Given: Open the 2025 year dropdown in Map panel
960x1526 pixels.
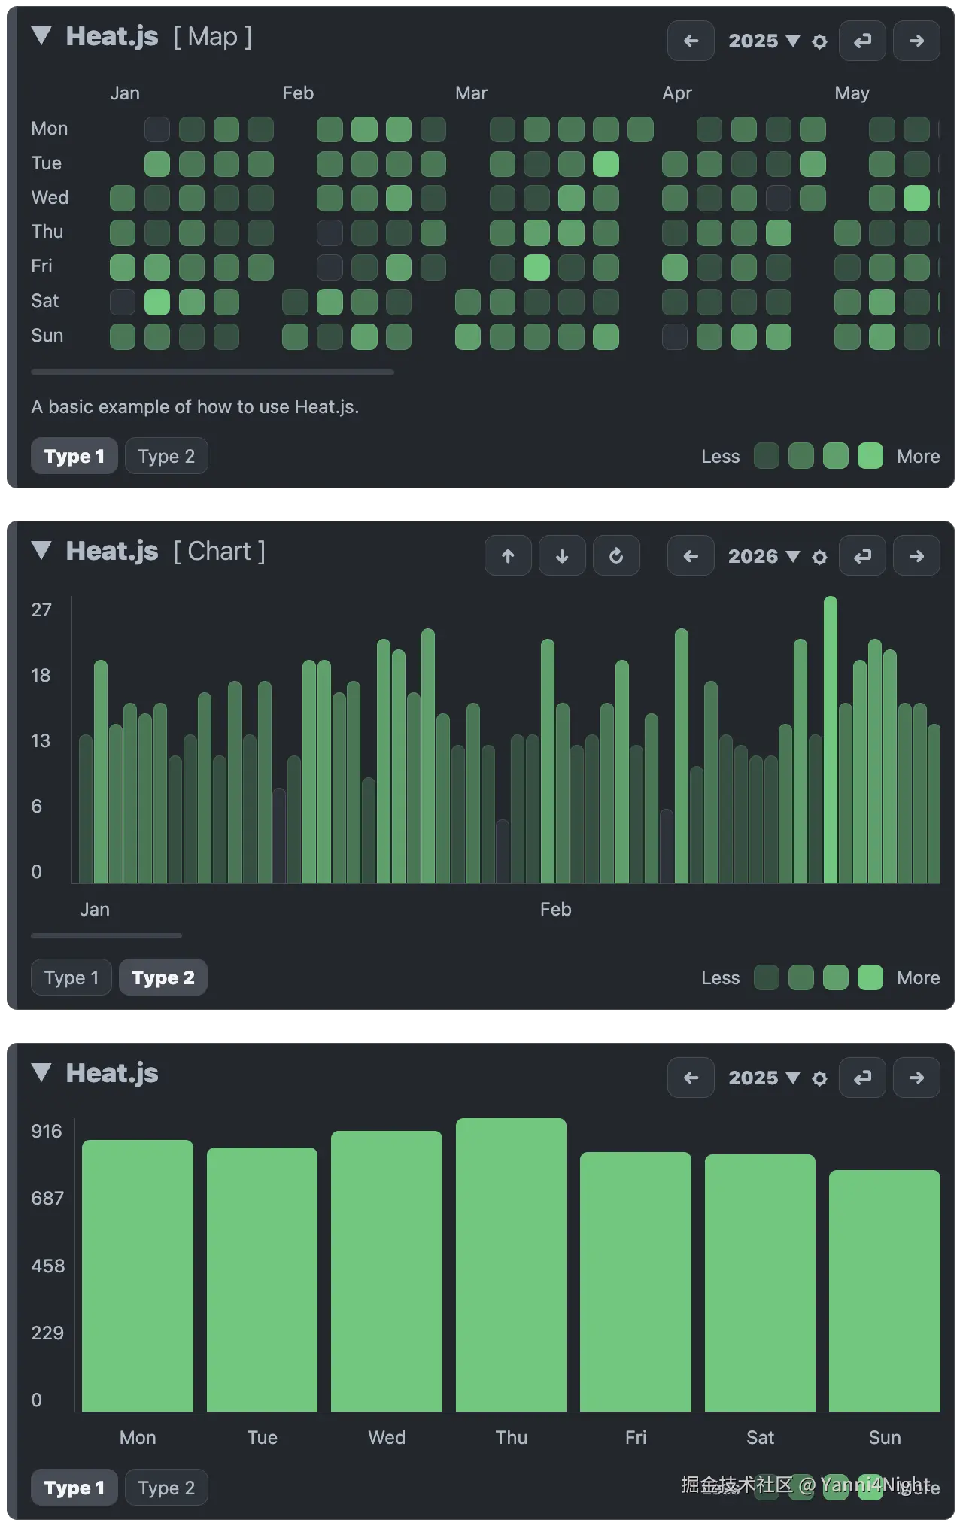Looking at the screenshot, I should pyautogui.click(x=763, y=41).
